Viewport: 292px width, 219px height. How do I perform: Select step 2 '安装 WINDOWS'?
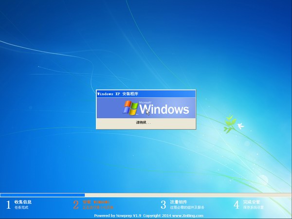click(x=96, y=202)
